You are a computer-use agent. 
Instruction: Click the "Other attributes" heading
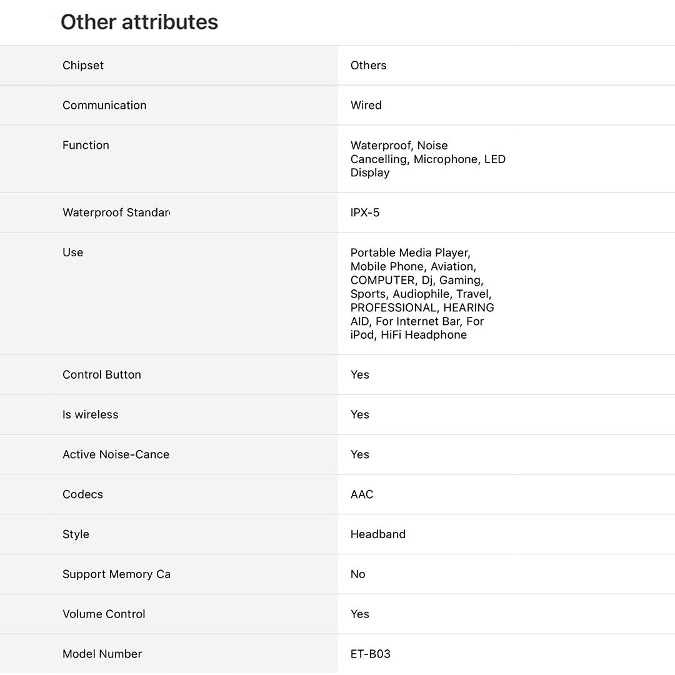pyautogui.click(x=139, y=22)
